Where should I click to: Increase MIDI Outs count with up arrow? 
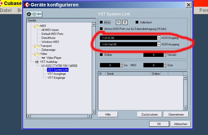tap(165, 64)
